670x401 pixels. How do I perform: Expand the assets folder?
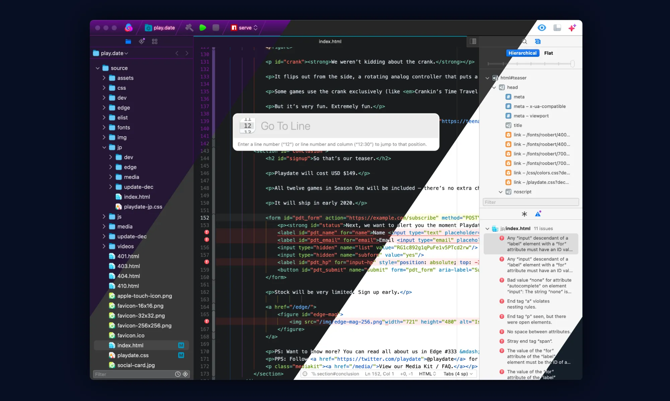(104, 78)
